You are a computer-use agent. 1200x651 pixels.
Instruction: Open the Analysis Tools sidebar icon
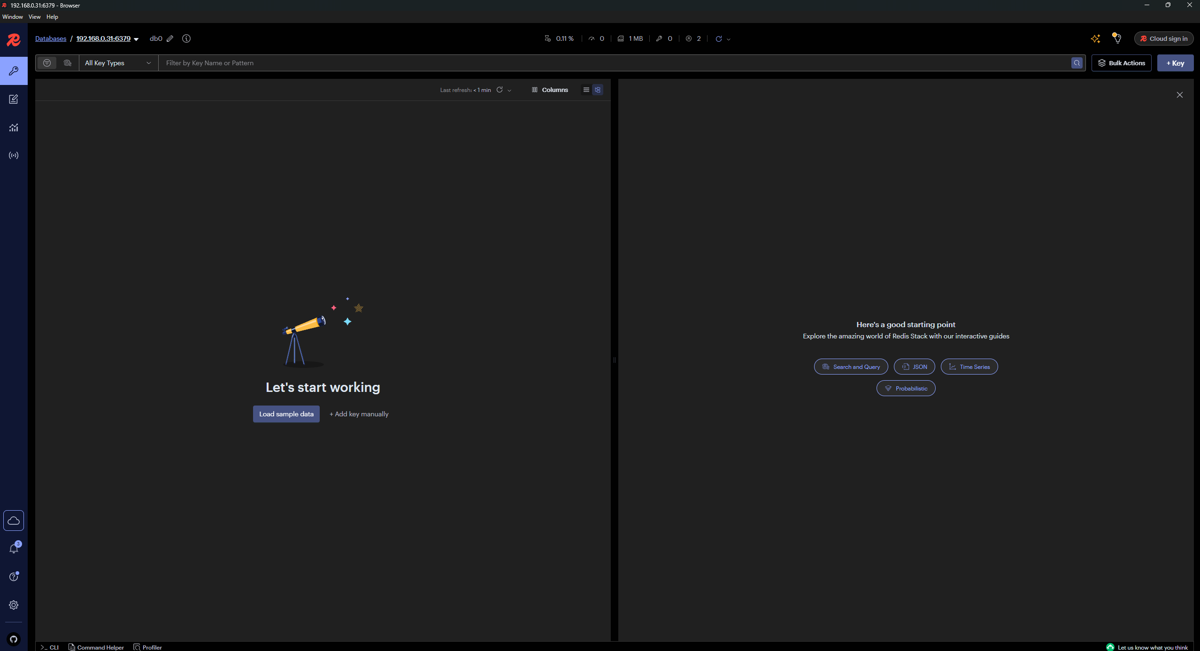14,127
